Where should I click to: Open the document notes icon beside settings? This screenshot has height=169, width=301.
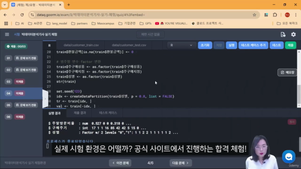point(283,34)
